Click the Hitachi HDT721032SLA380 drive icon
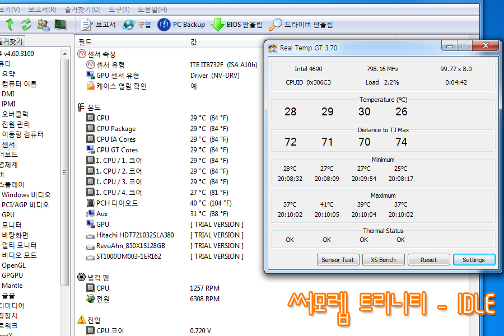This screenshot has height=336, width=504. [x=91, y=236]
